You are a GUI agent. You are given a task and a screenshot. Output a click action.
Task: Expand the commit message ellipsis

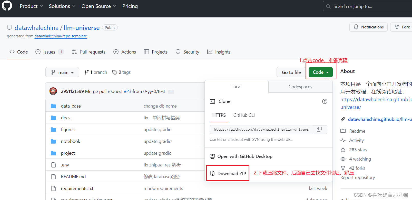[x=171, y=91]
